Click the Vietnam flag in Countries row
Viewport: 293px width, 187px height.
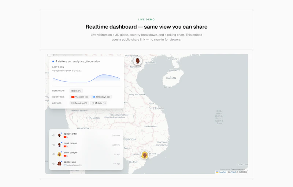coord(73,97)
